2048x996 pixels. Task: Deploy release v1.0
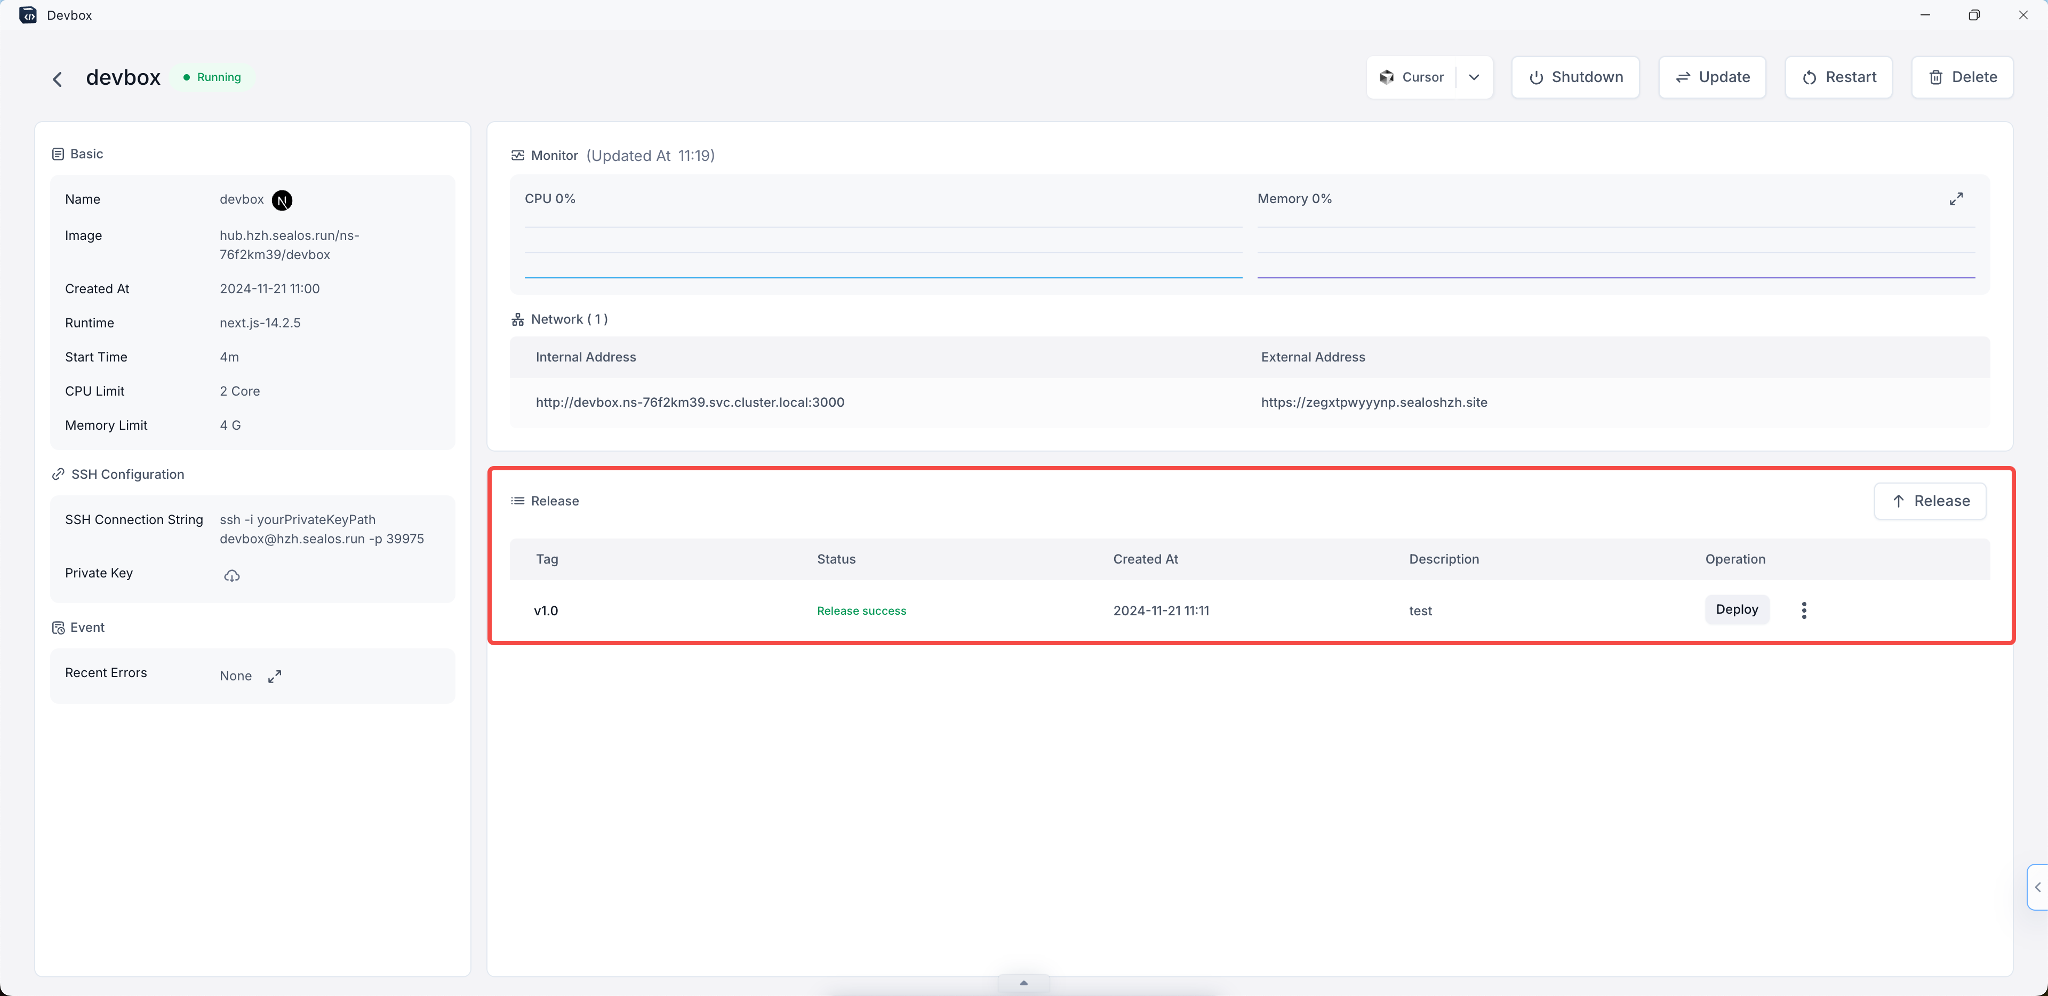click(1737, 609)
